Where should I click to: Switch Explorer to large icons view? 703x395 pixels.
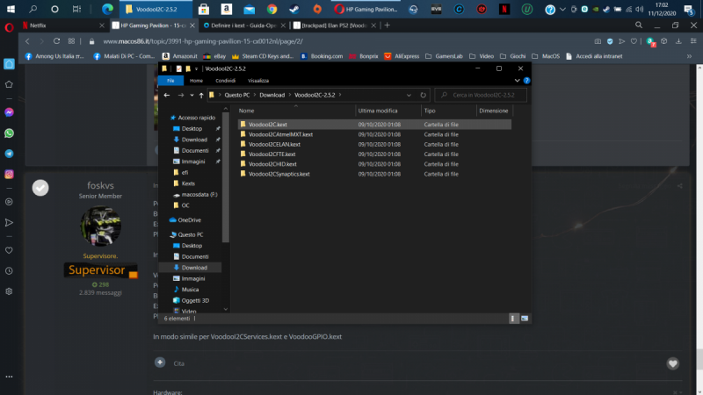point(525,319)
